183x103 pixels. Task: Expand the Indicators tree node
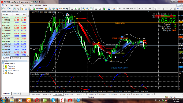(x=3, y=68)
